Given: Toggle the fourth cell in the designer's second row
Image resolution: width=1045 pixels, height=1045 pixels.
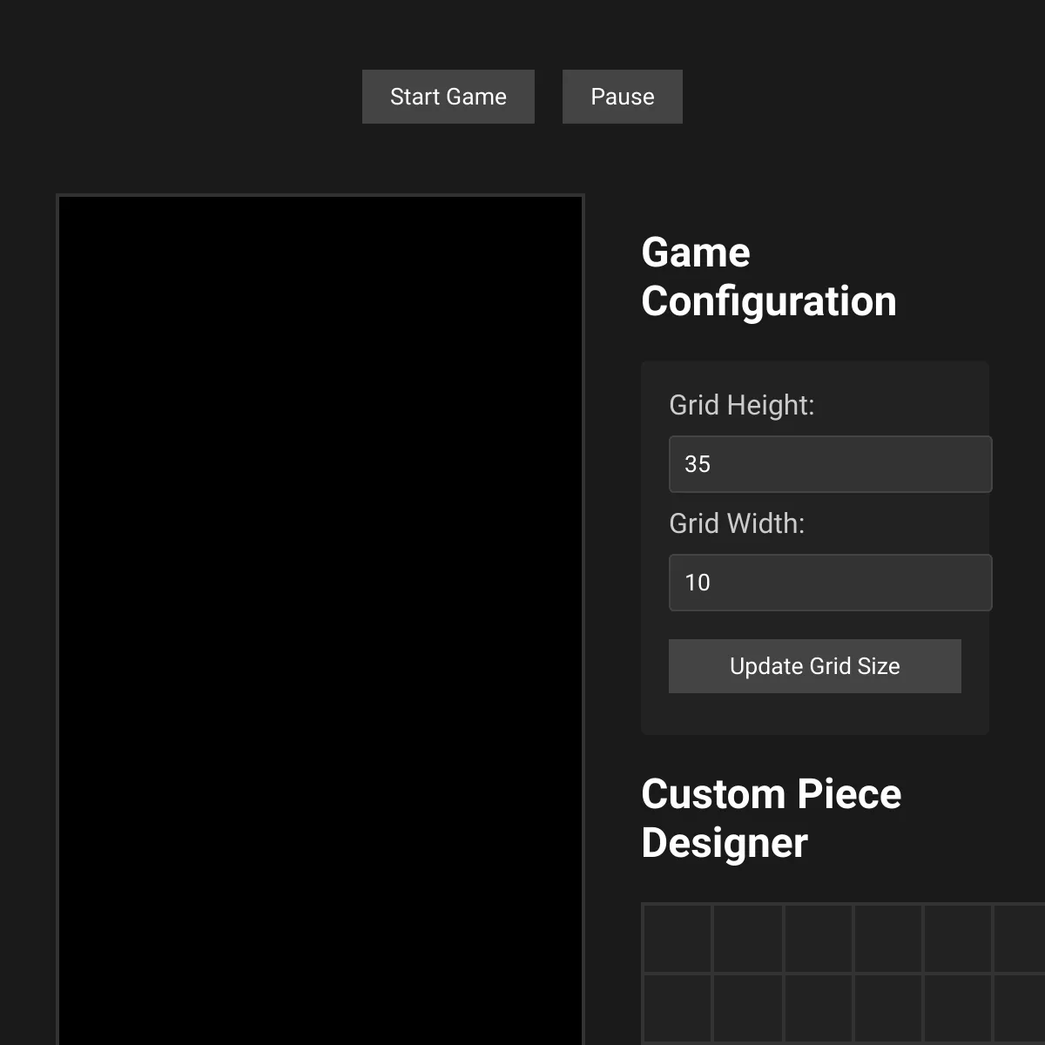Looking at the screenshot, I should pyautogui.click(x=888, y=1008).
